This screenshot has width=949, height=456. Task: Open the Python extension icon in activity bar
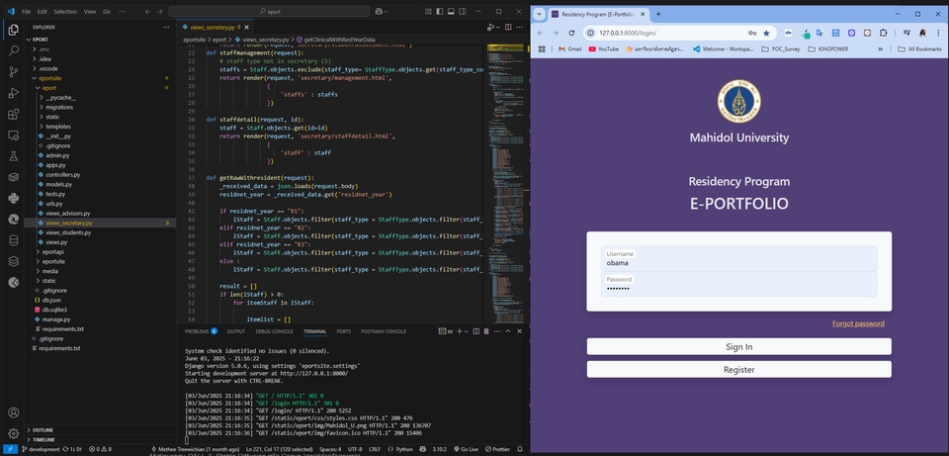(13, 198)
